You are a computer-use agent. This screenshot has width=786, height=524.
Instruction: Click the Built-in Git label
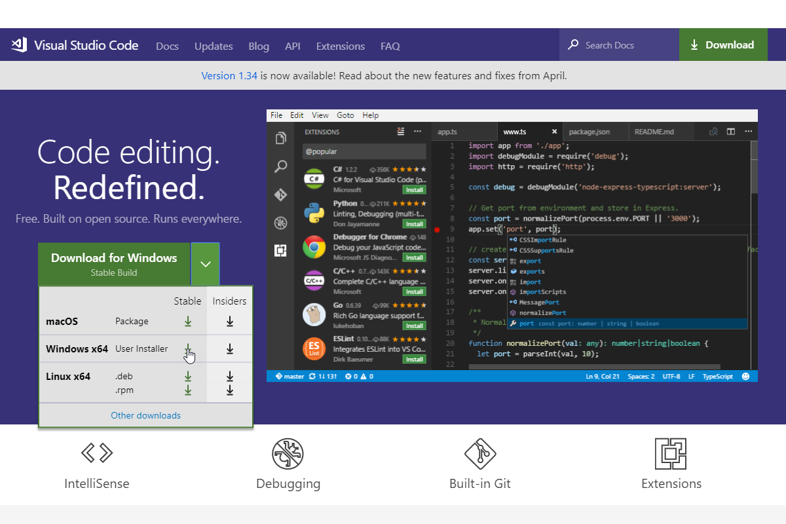[480, 484]
